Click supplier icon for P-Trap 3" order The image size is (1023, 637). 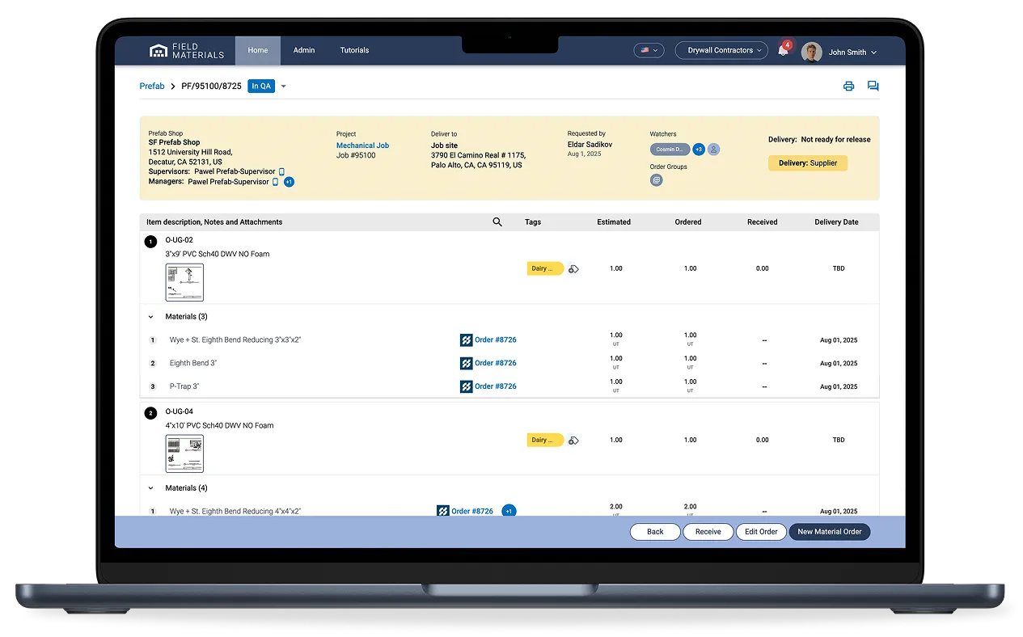(466, 387)
